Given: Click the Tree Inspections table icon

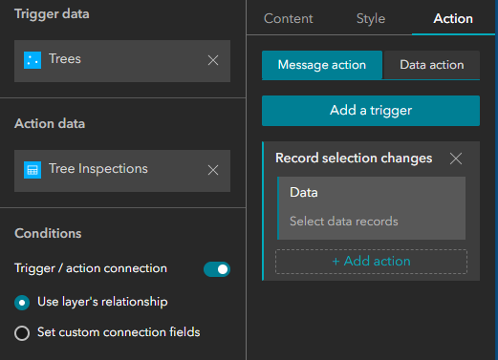Looking at the screenshot, I should (32, 170).
